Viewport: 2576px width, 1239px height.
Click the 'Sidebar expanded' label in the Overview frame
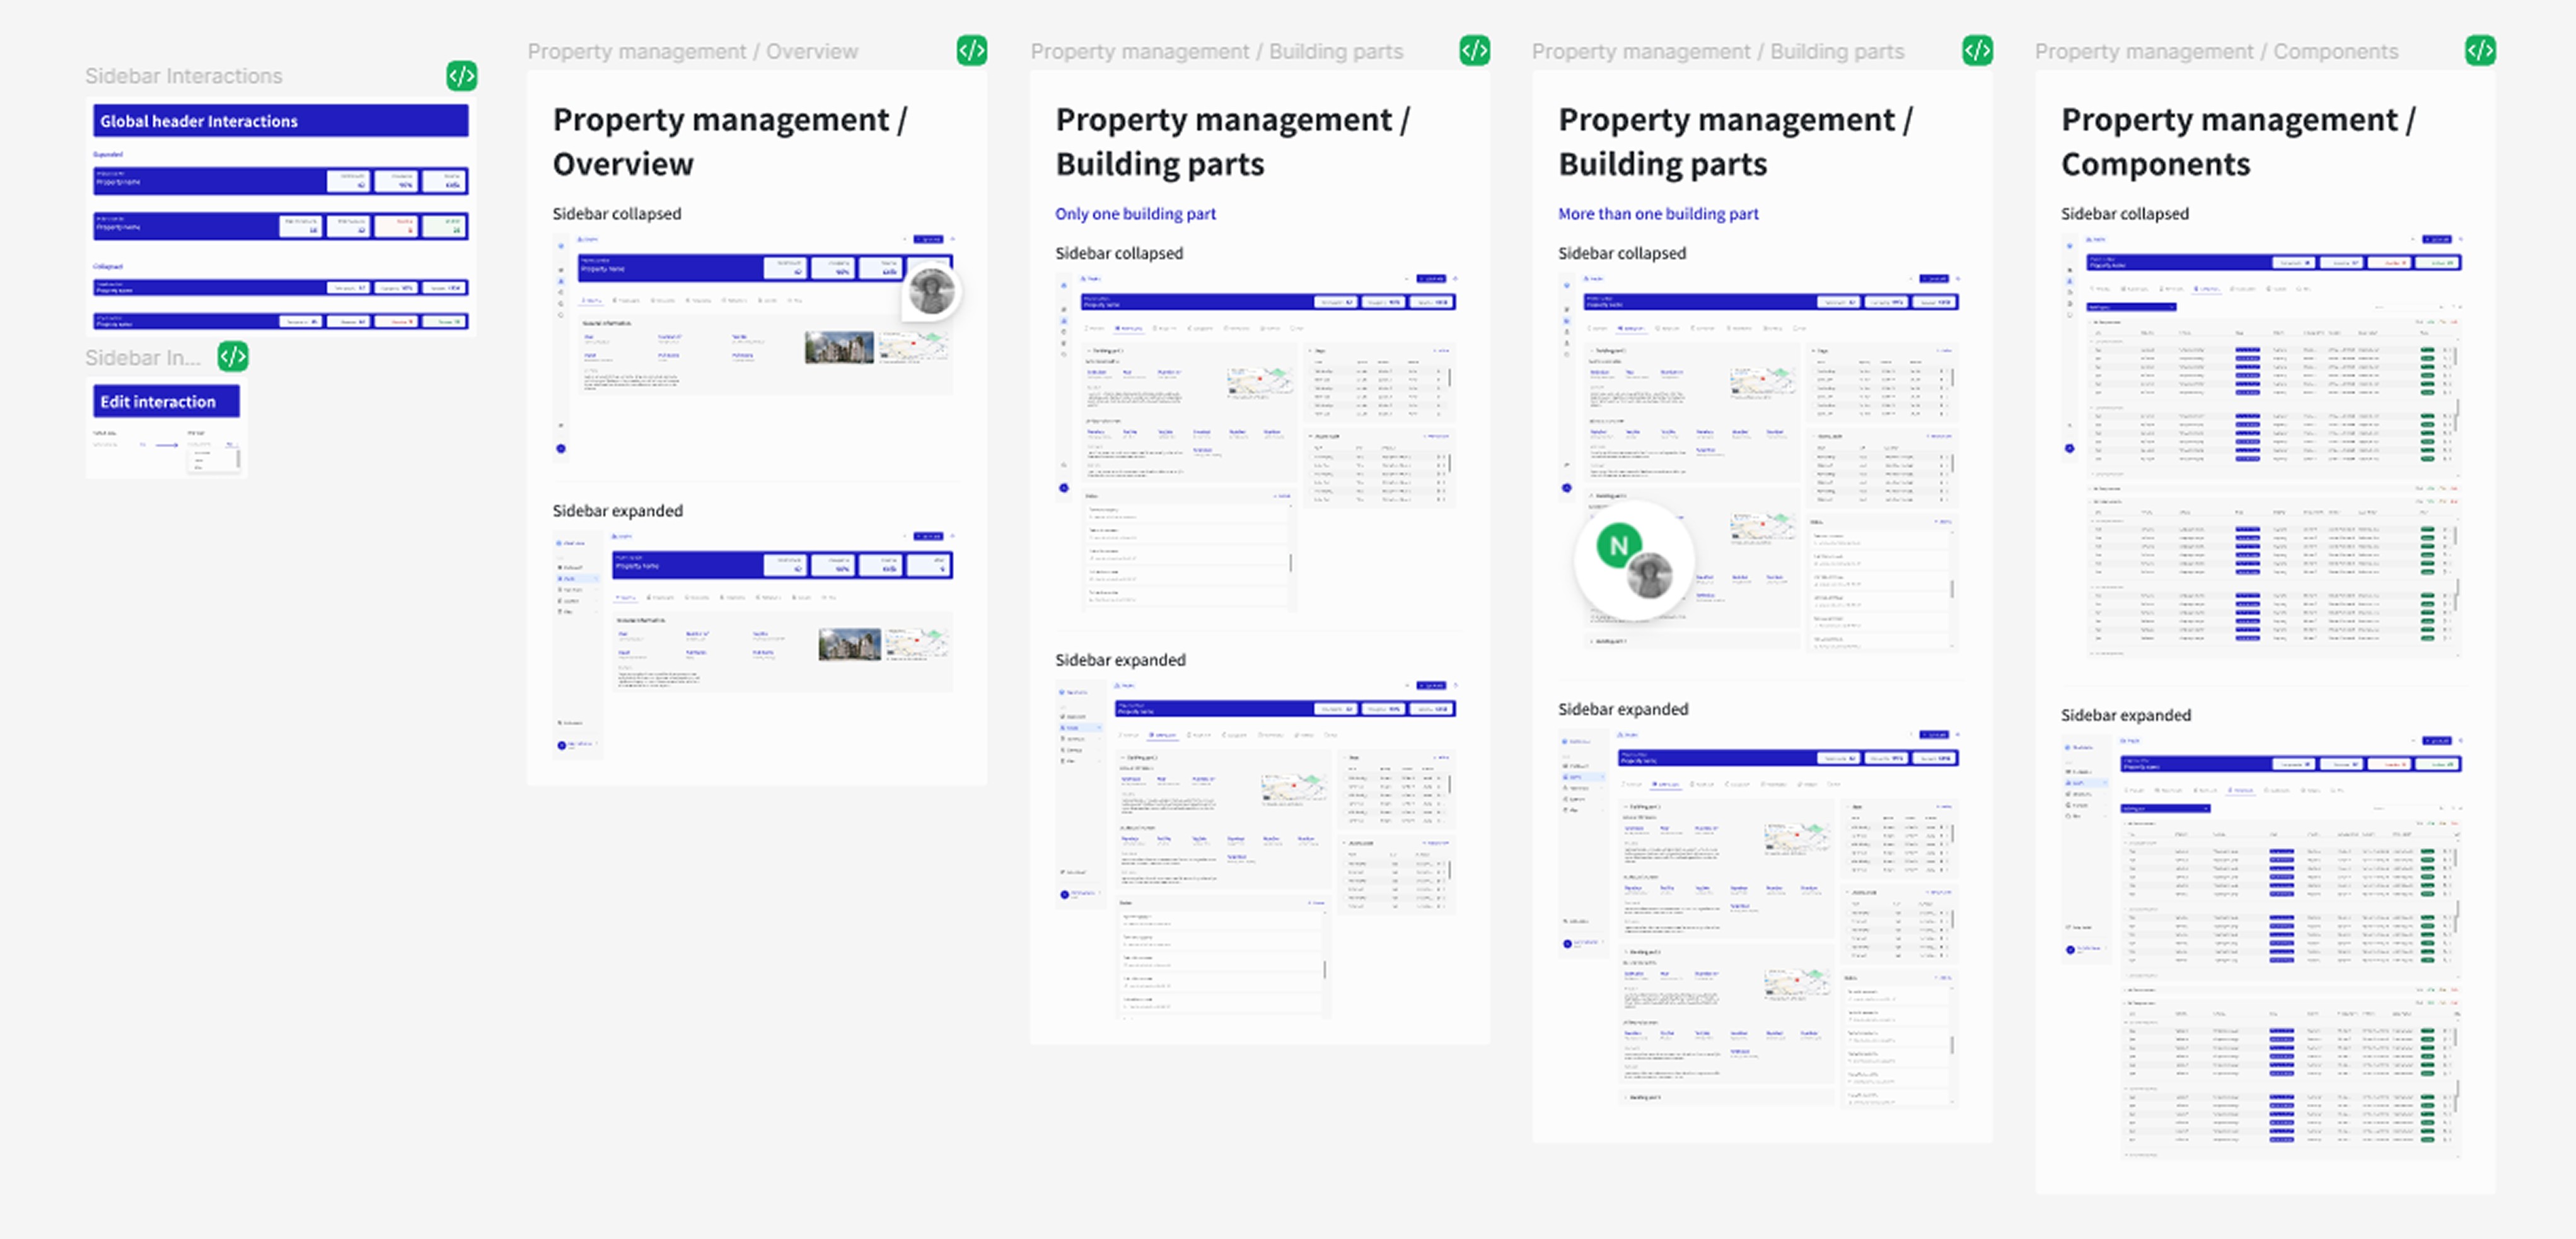click(617, 510)
